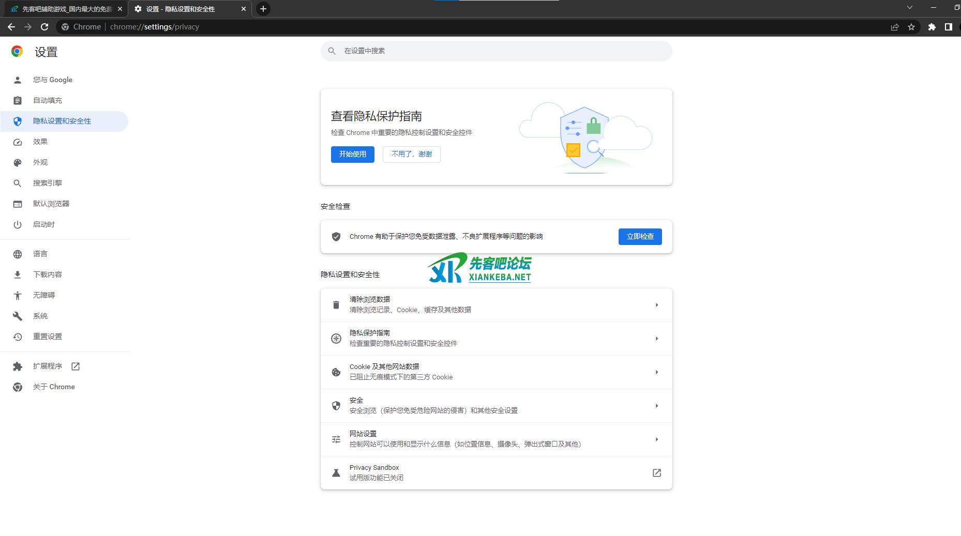Click the share page icon in address bar

pos(894,27)
